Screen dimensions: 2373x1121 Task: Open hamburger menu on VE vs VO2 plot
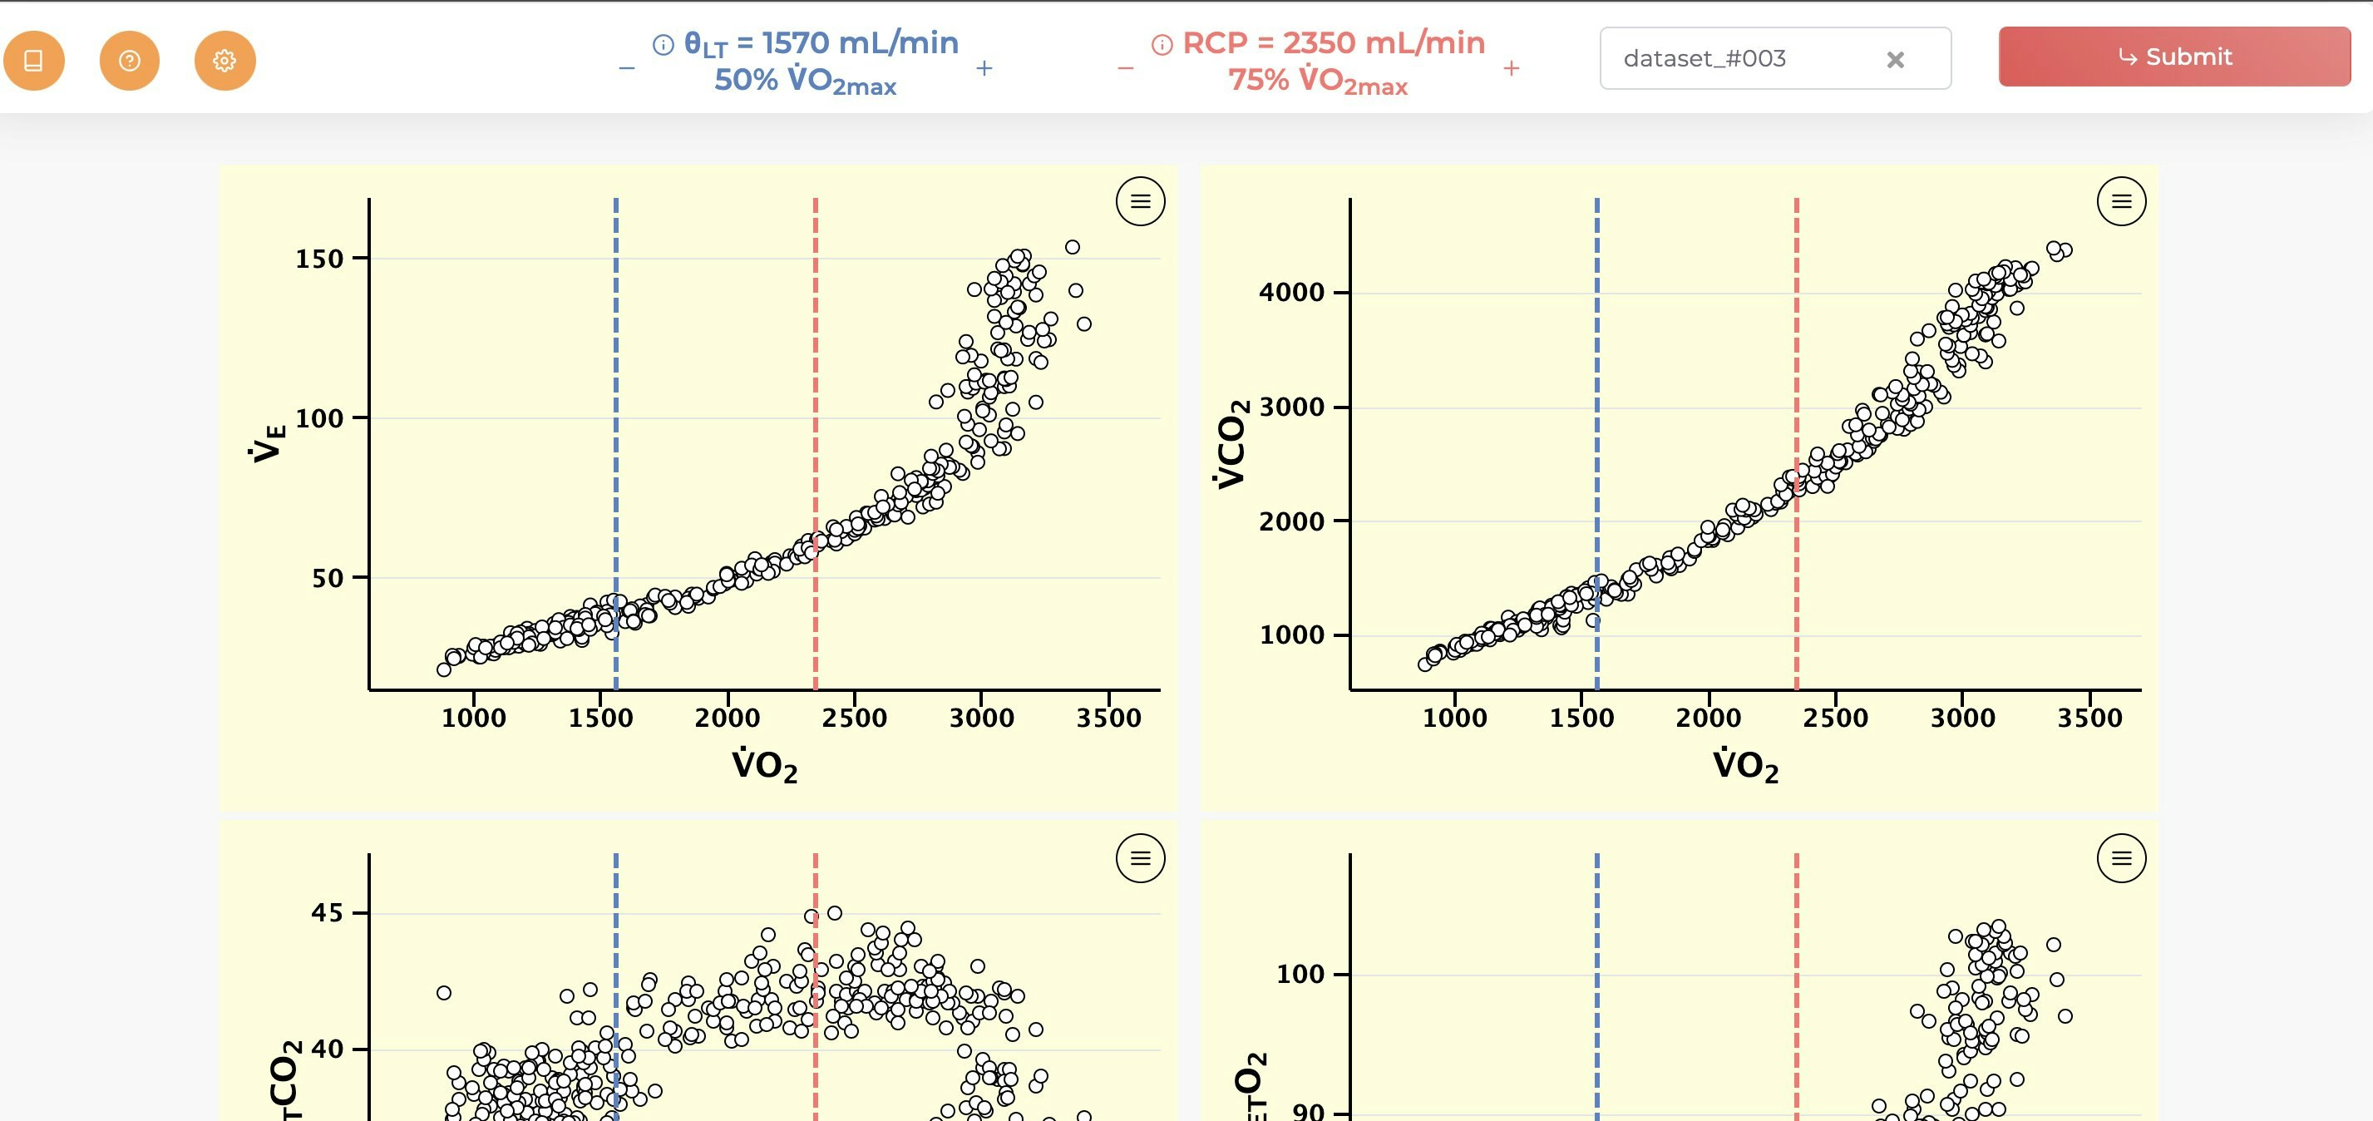coord(1139,200)
